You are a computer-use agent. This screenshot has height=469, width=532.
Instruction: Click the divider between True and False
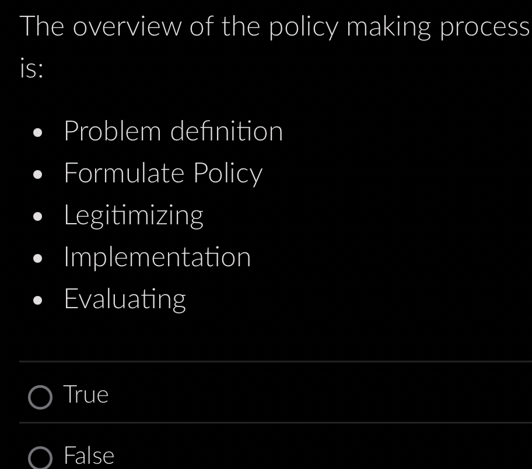coord(266,423)
